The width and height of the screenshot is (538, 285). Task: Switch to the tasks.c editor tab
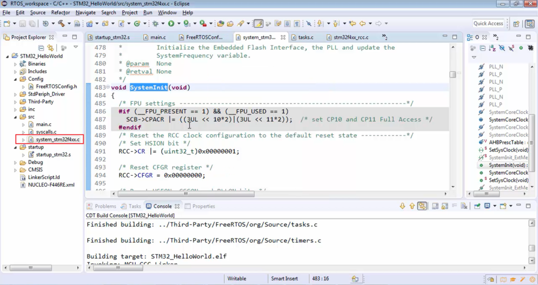point(302,37)
